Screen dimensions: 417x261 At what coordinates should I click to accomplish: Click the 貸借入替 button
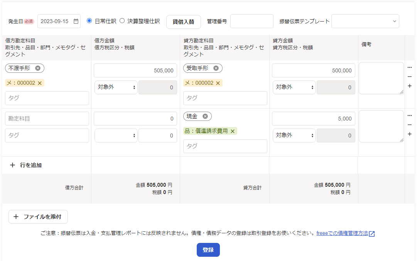184,22
